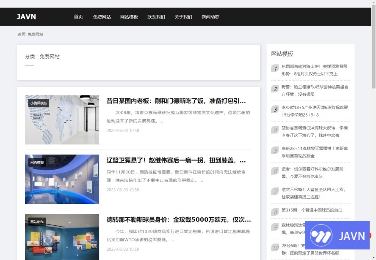Image resolution: width=376 pixels, height=260 pixels.
Task: Click the excerpt starting 今年,我国对1020项商品
Action: 178,236
